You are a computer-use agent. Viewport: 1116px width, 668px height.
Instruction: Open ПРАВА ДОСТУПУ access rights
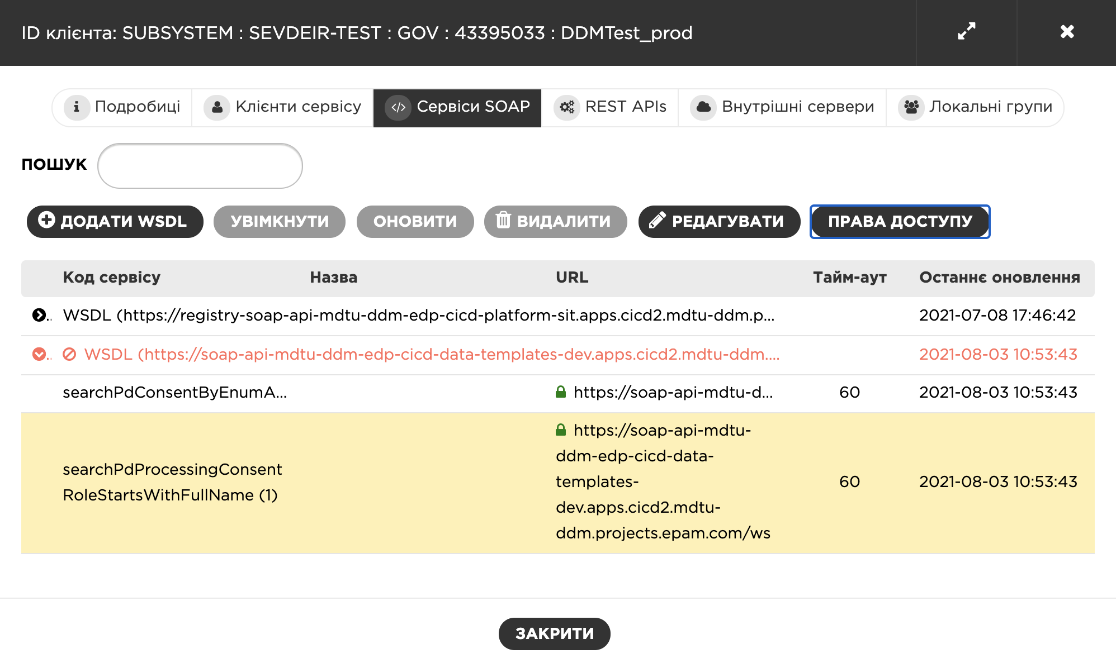900,221
